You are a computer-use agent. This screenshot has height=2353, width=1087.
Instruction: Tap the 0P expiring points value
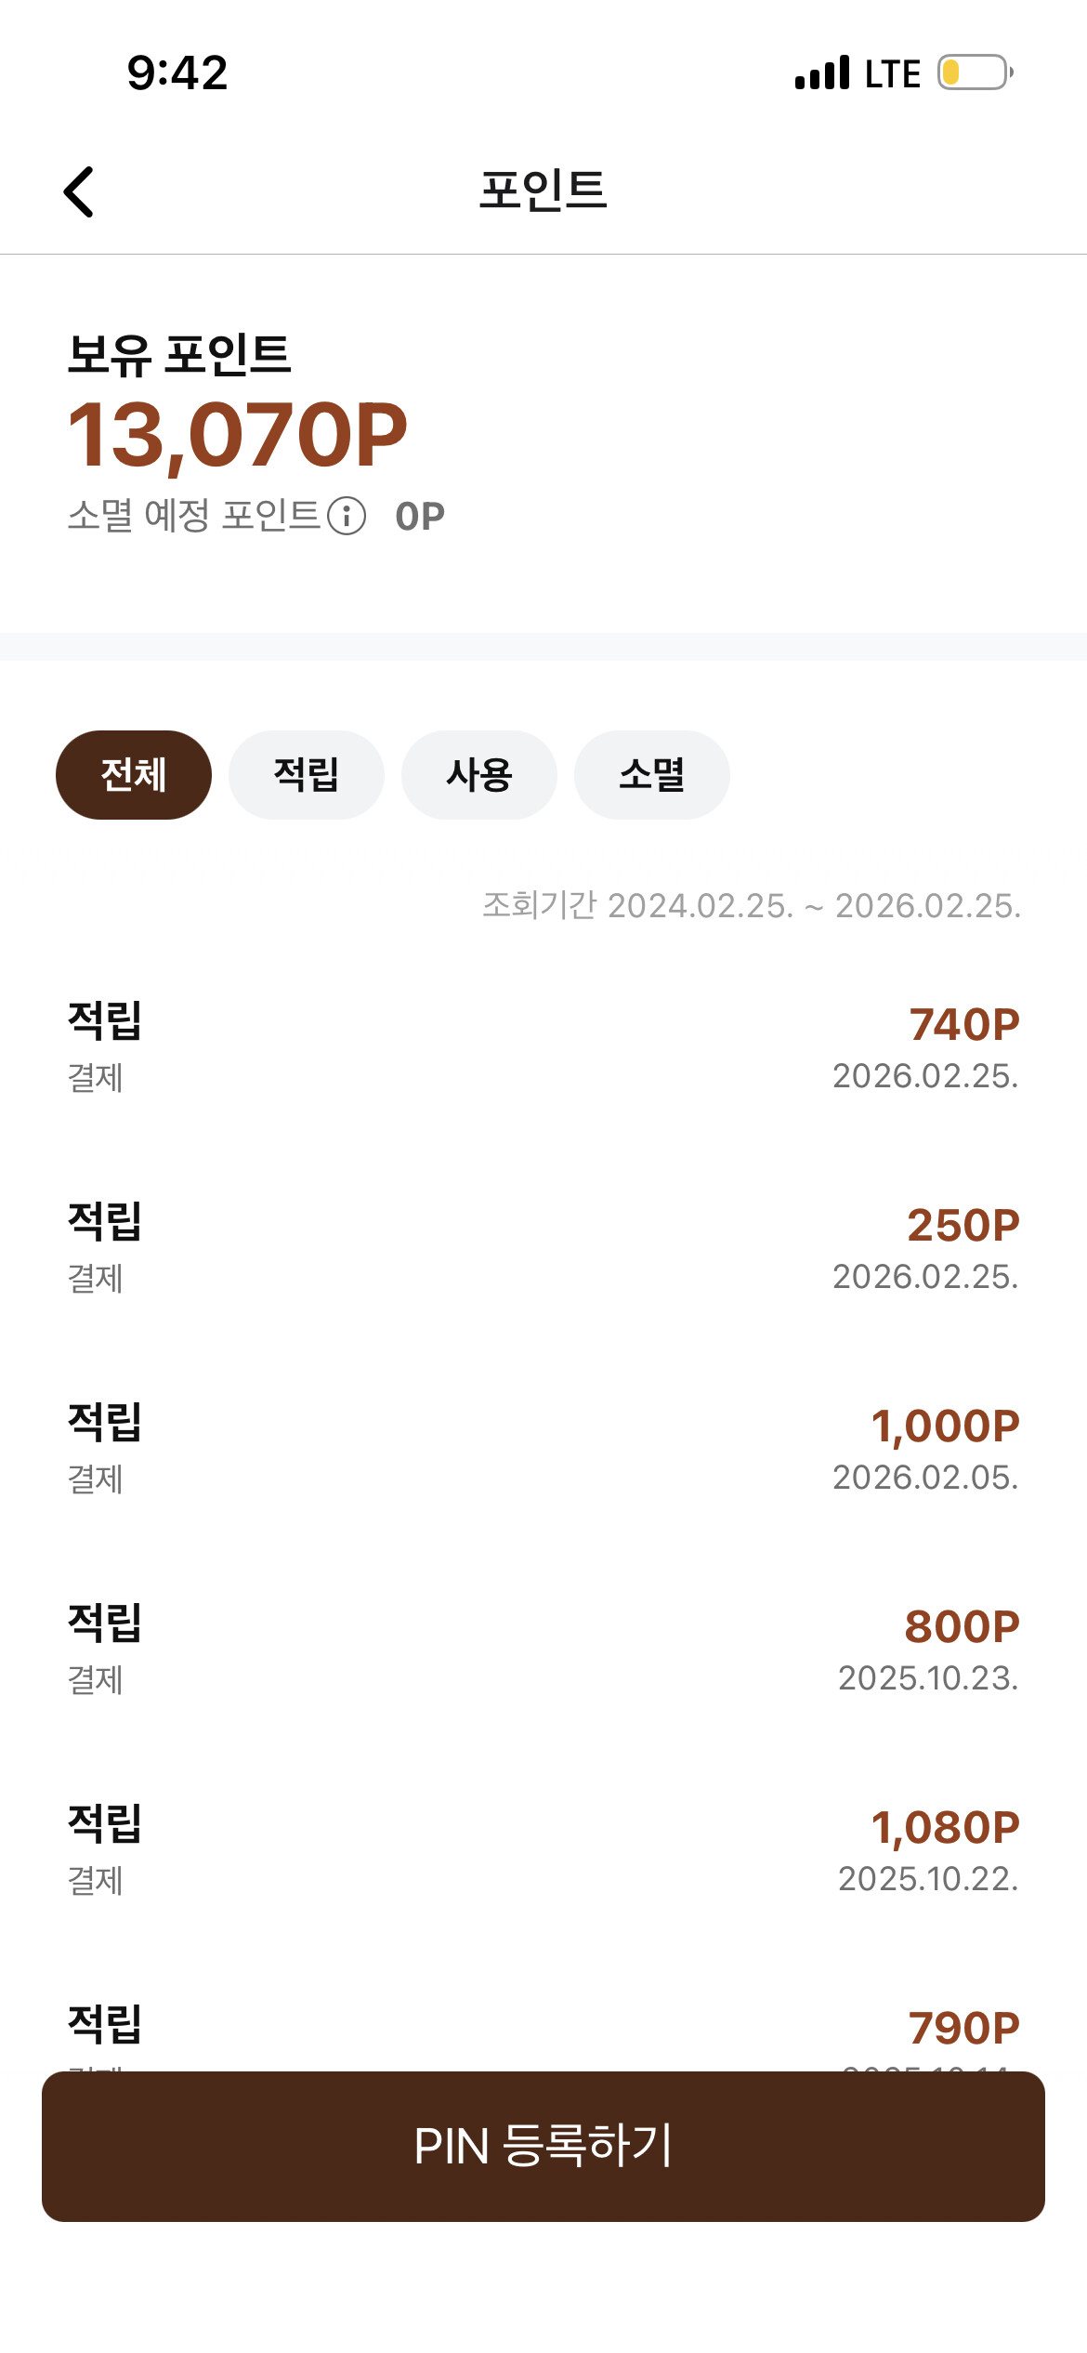coord(420,517)
